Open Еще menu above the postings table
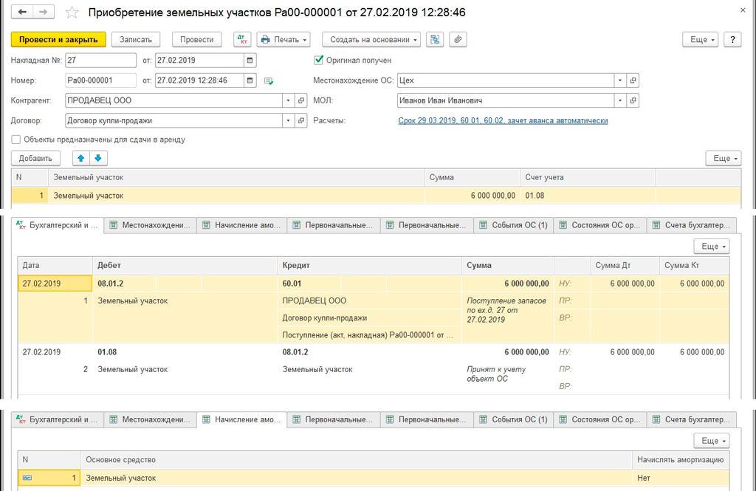756x491 pixels. coord(712,247)
